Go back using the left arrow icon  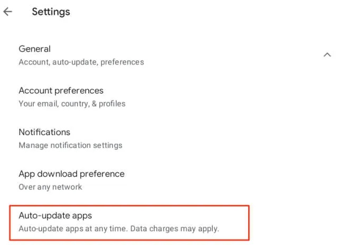(x=7, y=12)
